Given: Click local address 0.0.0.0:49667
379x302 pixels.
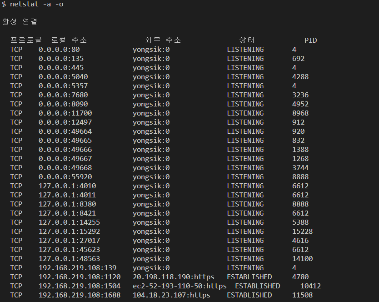Looking at the screenshot, I should [x=65, y=159].
